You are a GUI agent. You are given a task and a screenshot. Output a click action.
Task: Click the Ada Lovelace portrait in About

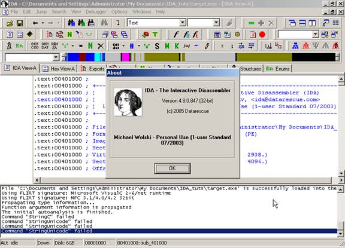(x=128, y=102)
